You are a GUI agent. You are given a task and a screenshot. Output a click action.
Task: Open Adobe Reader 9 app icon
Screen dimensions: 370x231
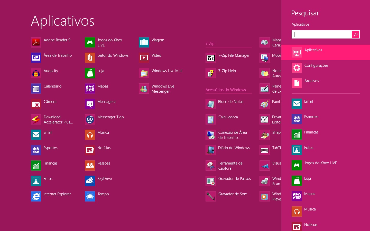click(x=36, y=42)
